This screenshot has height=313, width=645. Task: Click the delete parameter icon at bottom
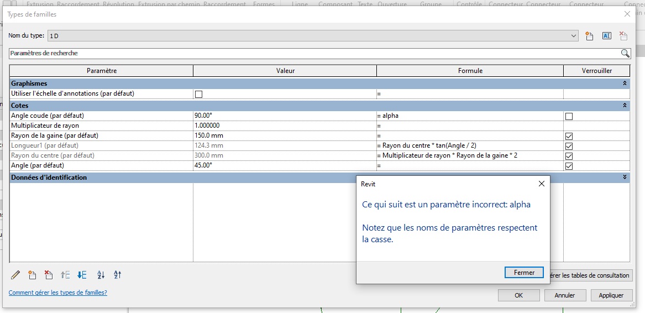click(x=49, y=275)
